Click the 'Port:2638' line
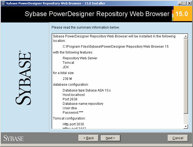This screenshot has height=147, width=193. click(70, 99)
